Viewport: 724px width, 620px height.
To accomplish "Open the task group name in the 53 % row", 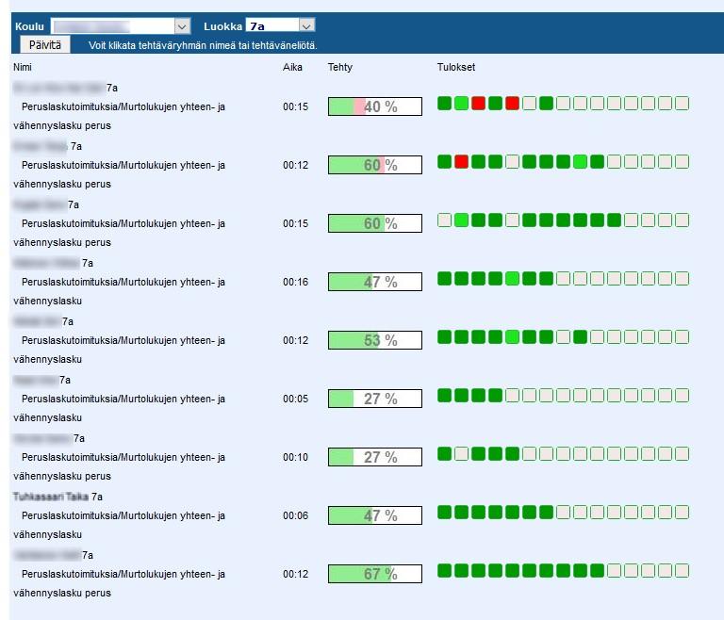I will pos(119,350).
